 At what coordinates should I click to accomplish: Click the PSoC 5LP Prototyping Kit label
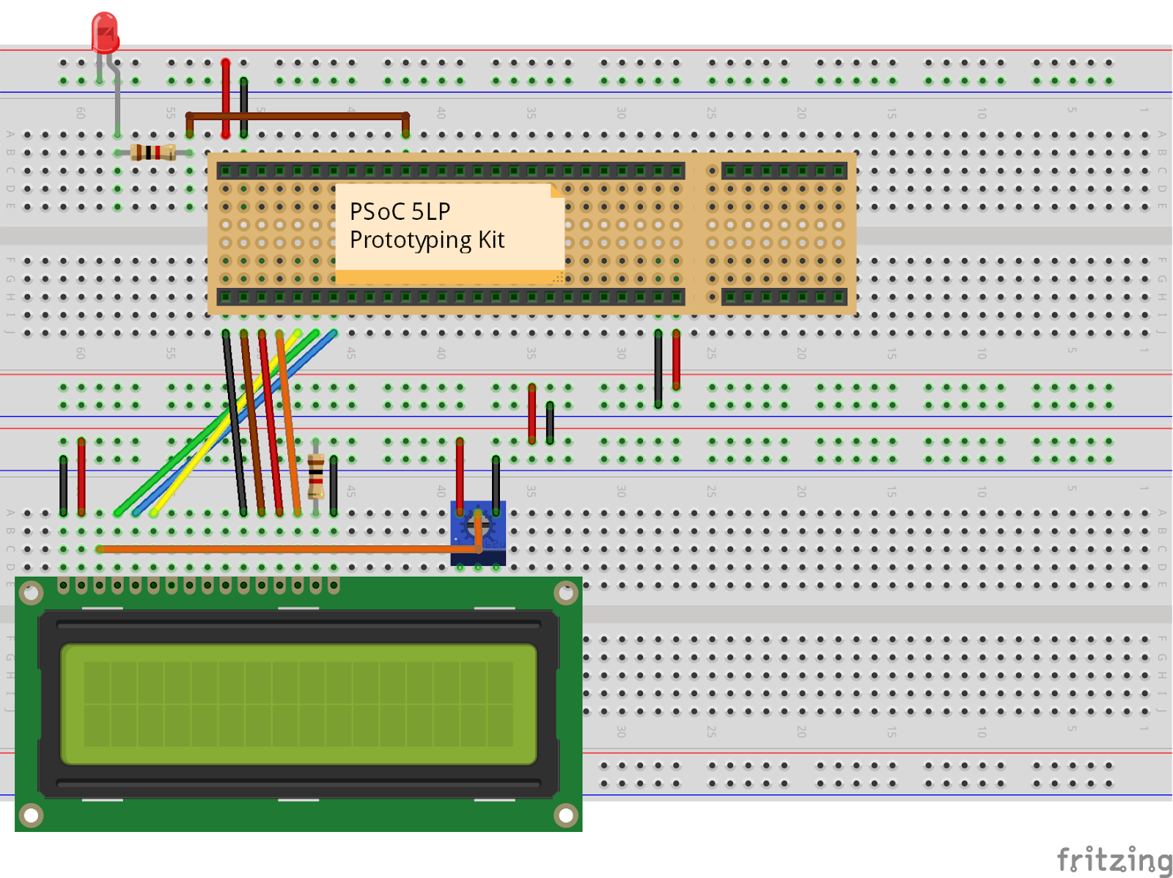[429, 224]
